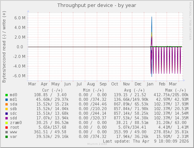Click the sdc dark purple legend swatch
This screenshot has width=194, height=148.
[x=7, y=114]
